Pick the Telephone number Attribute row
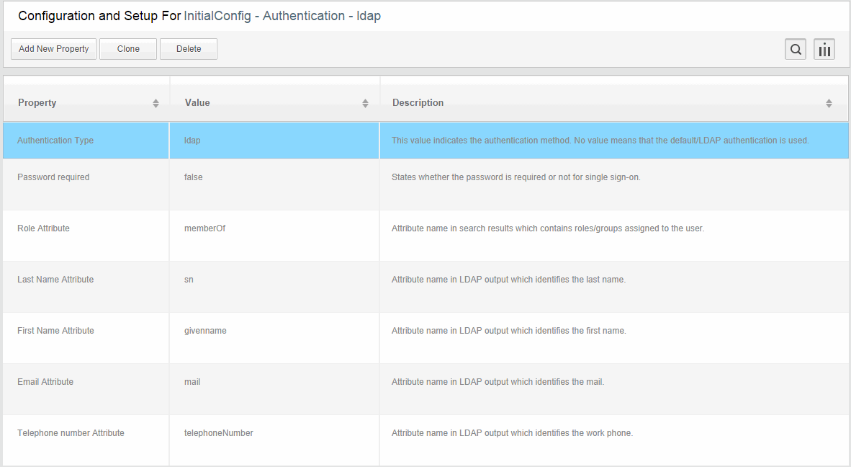 (71, 433)
